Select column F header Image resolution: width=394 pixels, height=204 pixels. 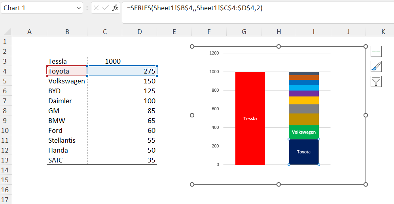pos(209,32)
